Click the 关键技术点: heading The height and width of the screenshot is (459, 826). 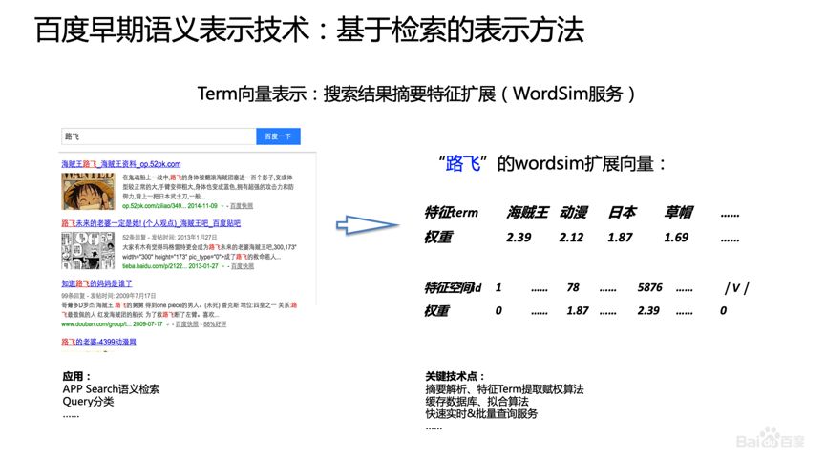pyautogui.click(x=455, y=376)
